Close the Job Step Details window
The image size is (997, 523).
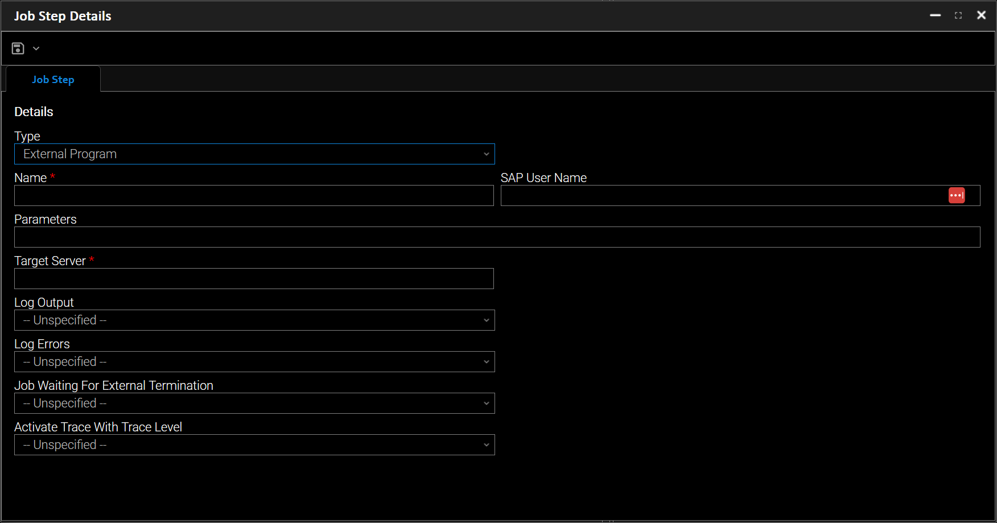[981, 15]
